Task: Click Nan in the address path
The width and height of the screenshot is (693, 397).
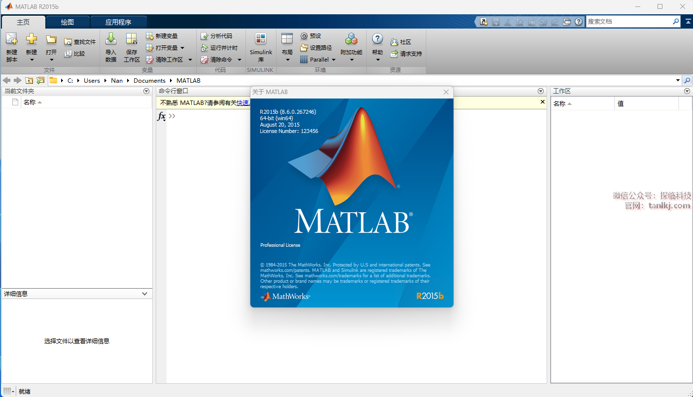Action: click(x=117, y=80)
